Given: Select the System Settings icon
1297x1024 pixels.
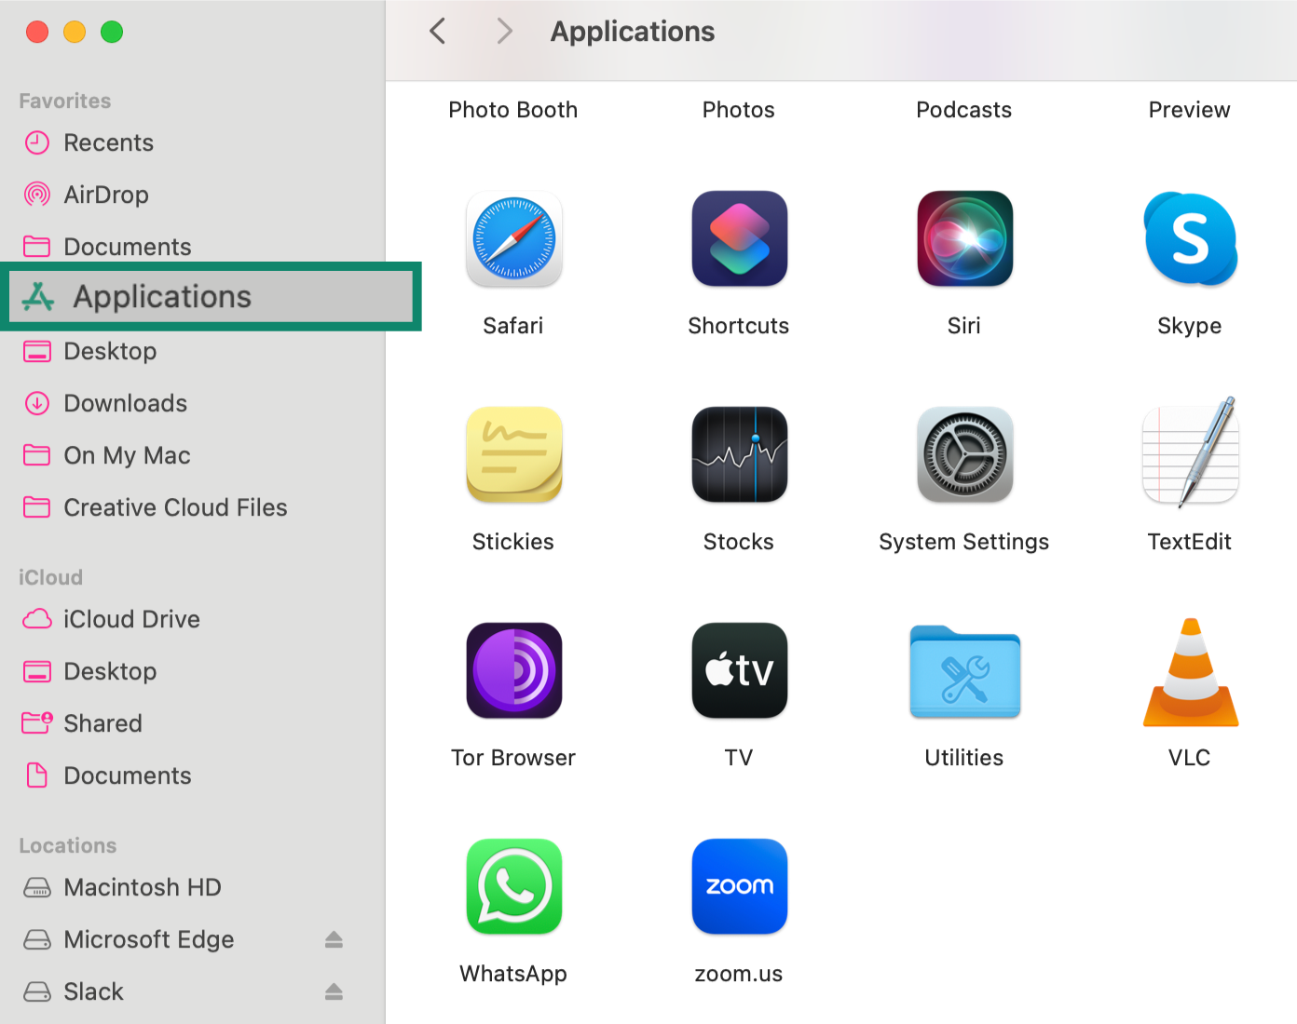Looking at the screenshot, I should tap(964, 454).
